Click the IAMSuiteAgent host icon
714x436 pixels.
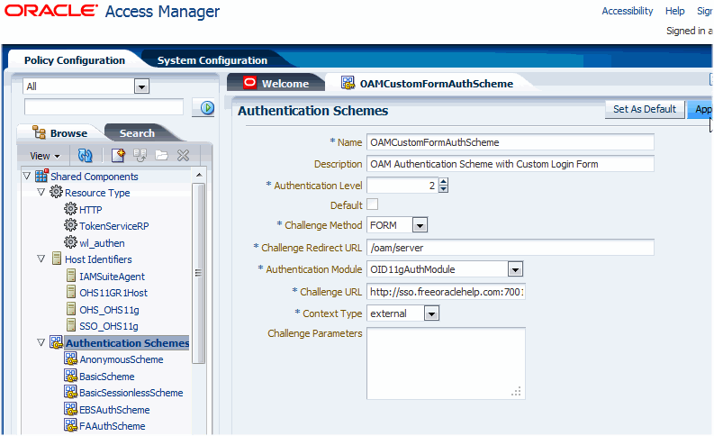pos(71,276)
